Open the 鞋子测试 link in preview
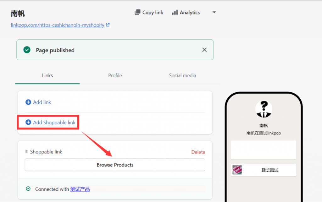322x202 pixels. (x=270, y=170)
